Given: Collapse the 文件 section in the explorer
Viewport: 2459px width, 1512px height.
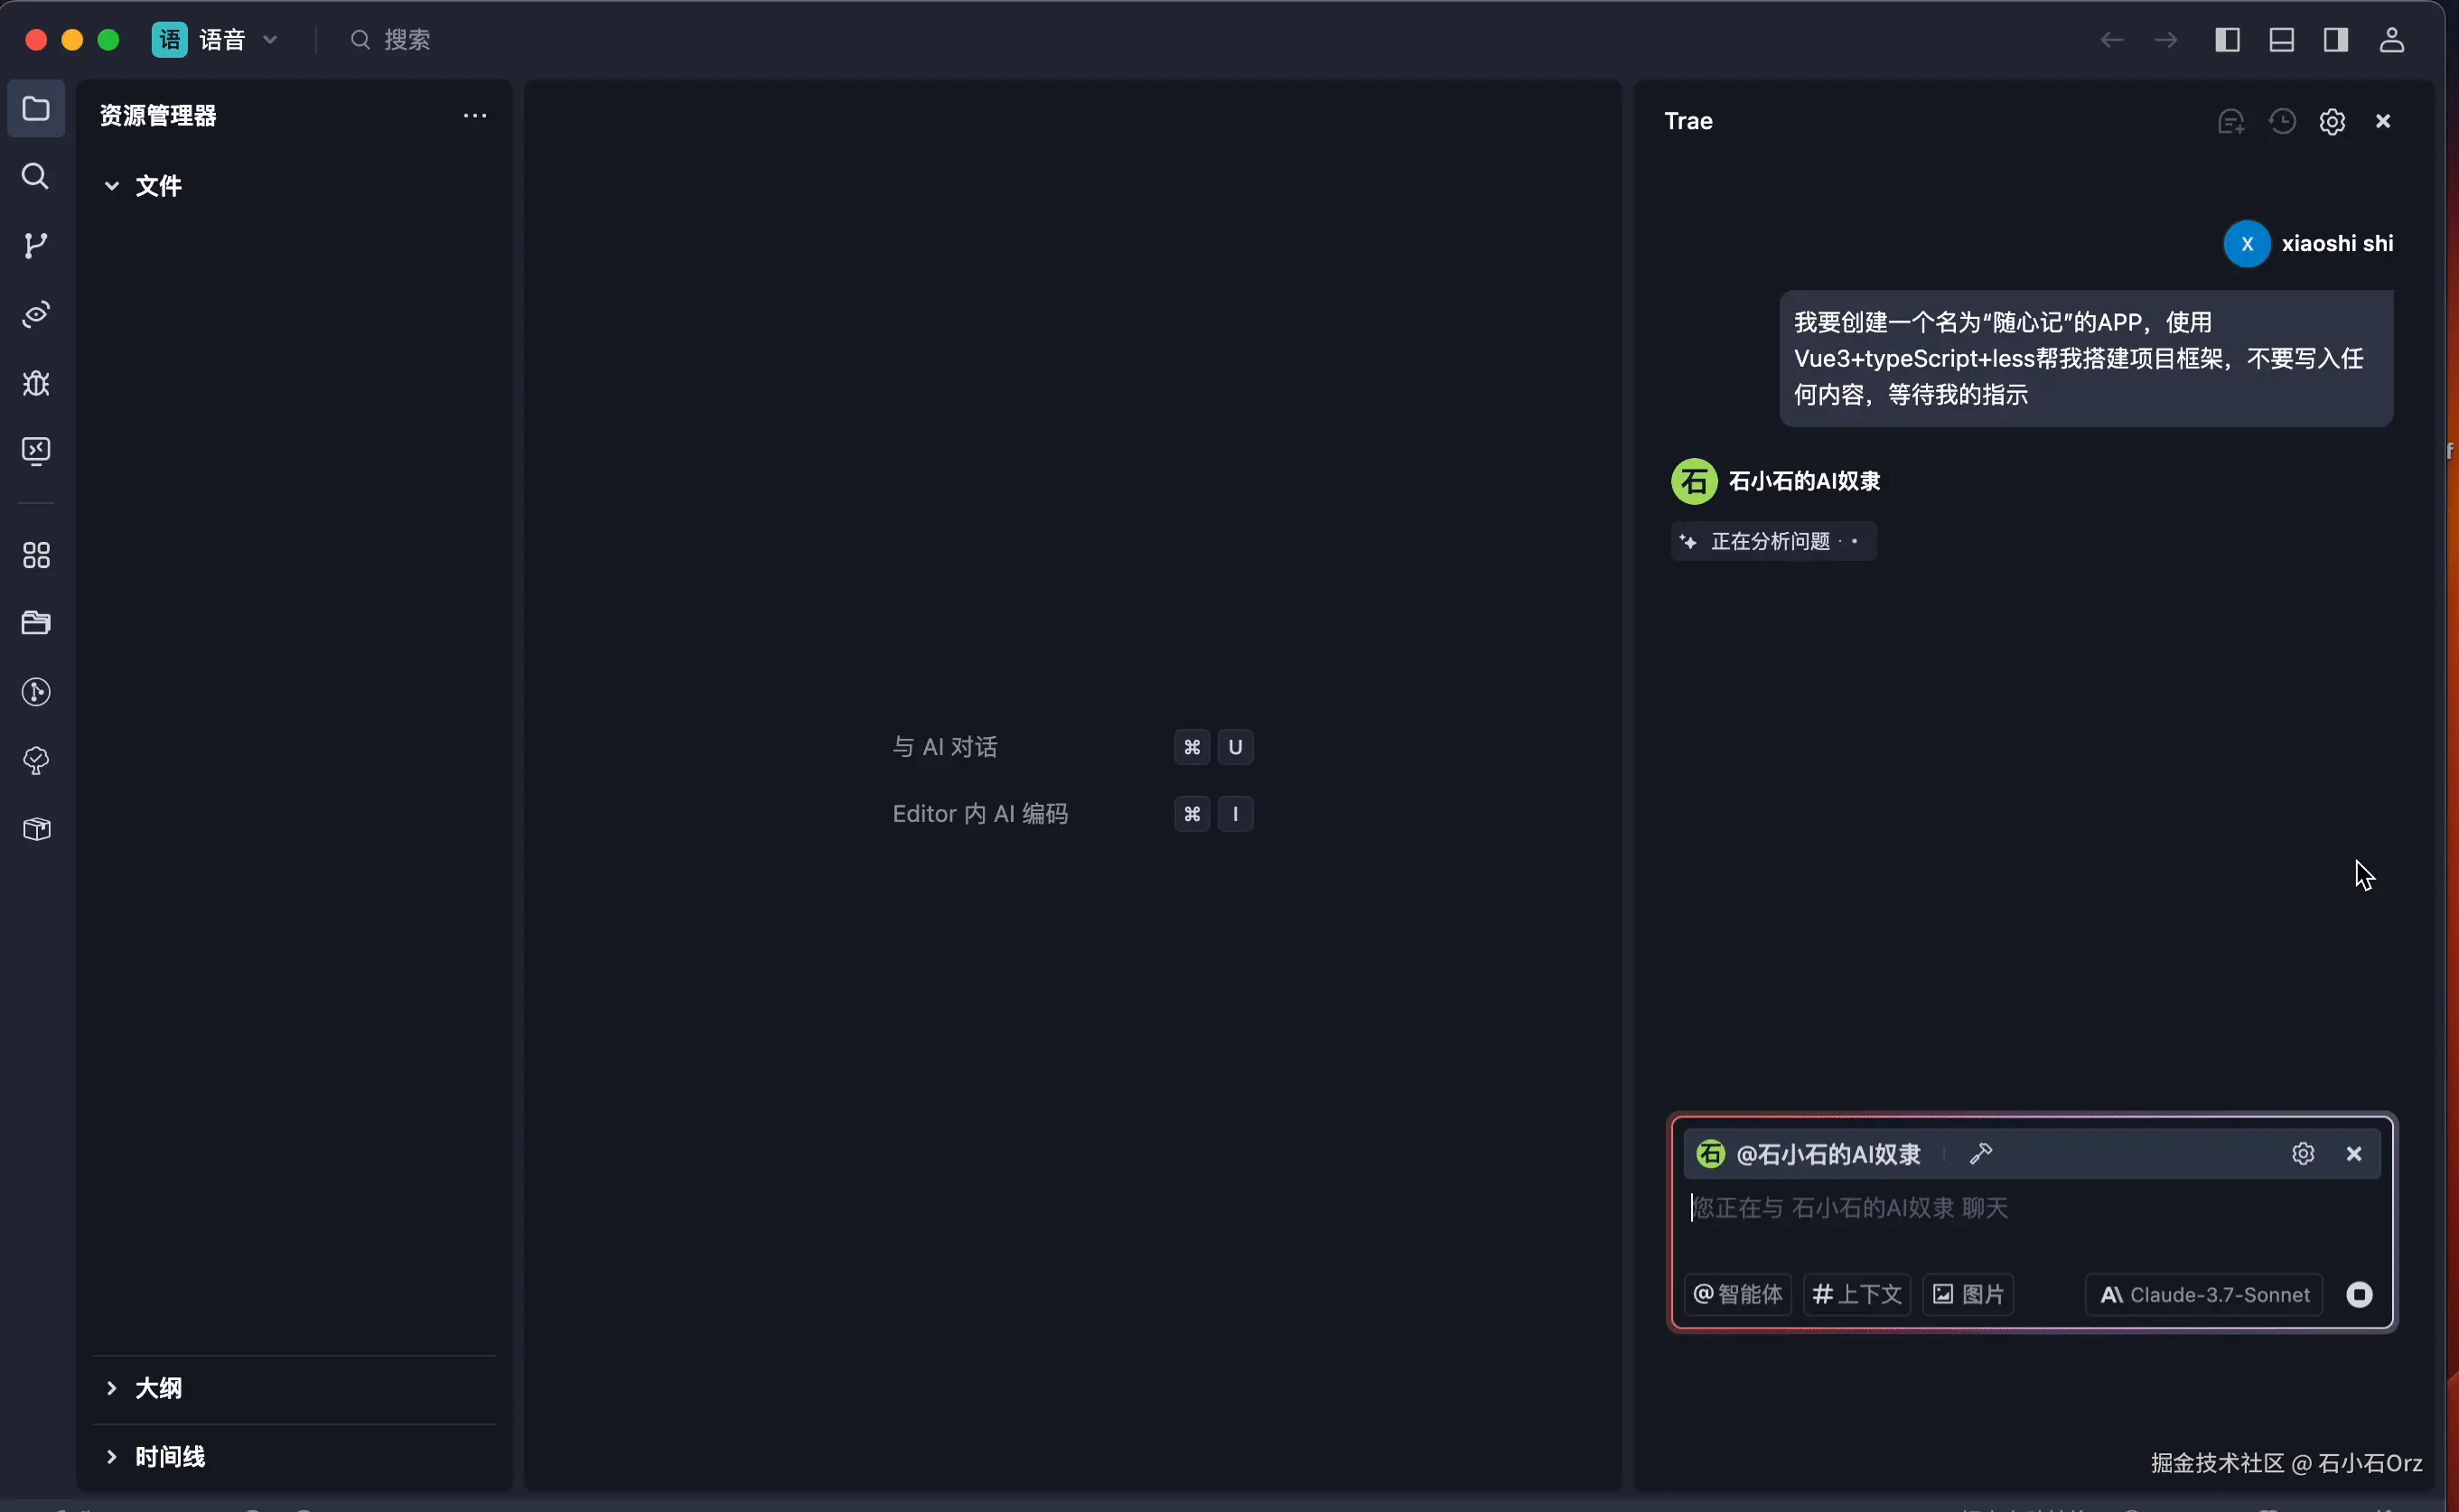Looking at the screenshot, I should [112, 186].
